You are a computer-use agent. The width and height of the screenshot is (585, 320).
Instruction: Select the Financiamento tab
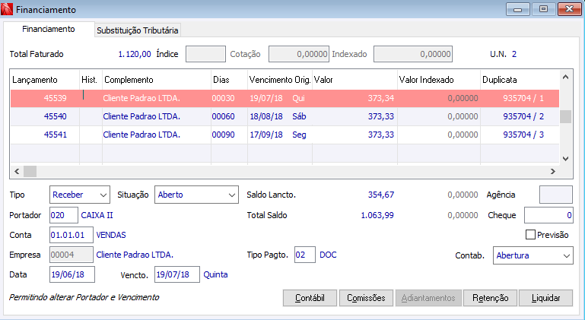[49, 29]
